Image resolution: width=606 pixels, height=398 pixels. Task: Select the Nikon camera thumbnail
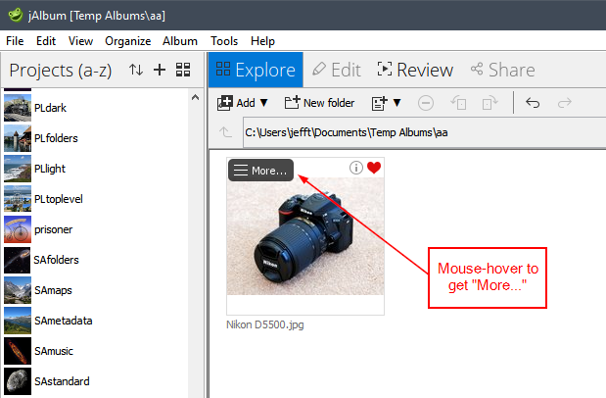click(x=305, y=236)
